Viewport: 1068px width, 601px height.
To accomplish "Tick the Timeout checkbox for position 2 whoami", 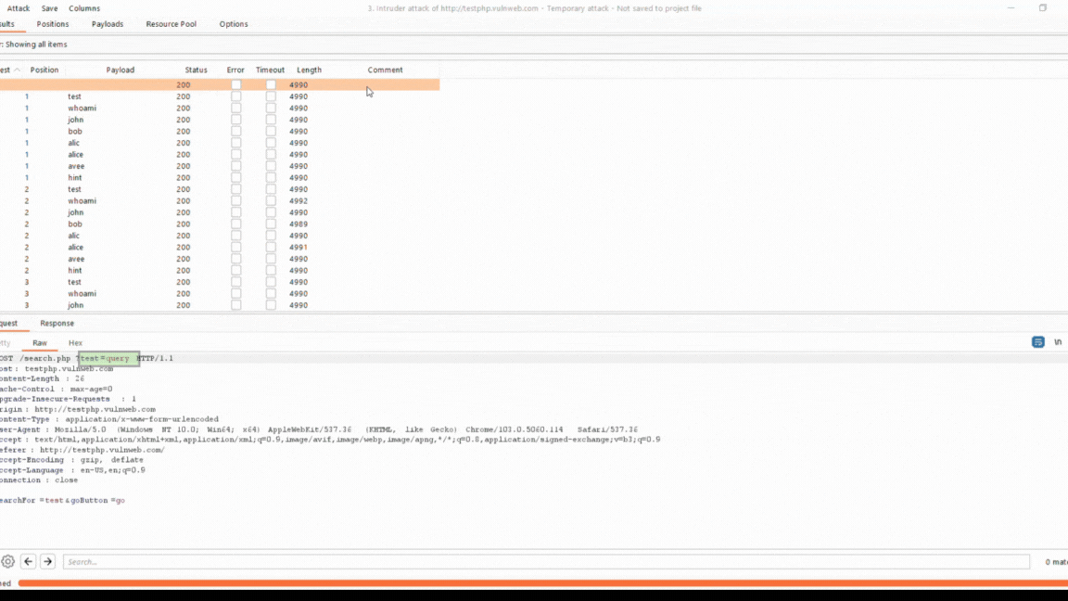I will (271, 201).
